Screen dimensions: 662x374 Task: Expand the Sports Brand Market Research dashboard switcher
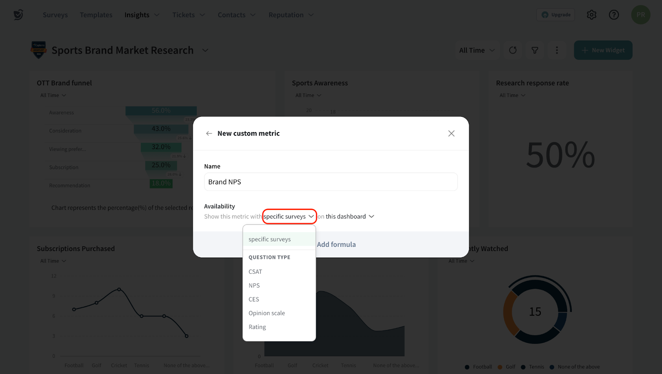[205, 50]
